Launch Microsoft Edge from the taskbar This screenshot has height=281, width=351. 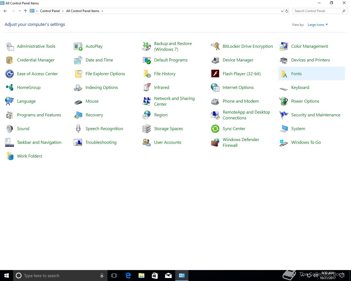point(128,276)
